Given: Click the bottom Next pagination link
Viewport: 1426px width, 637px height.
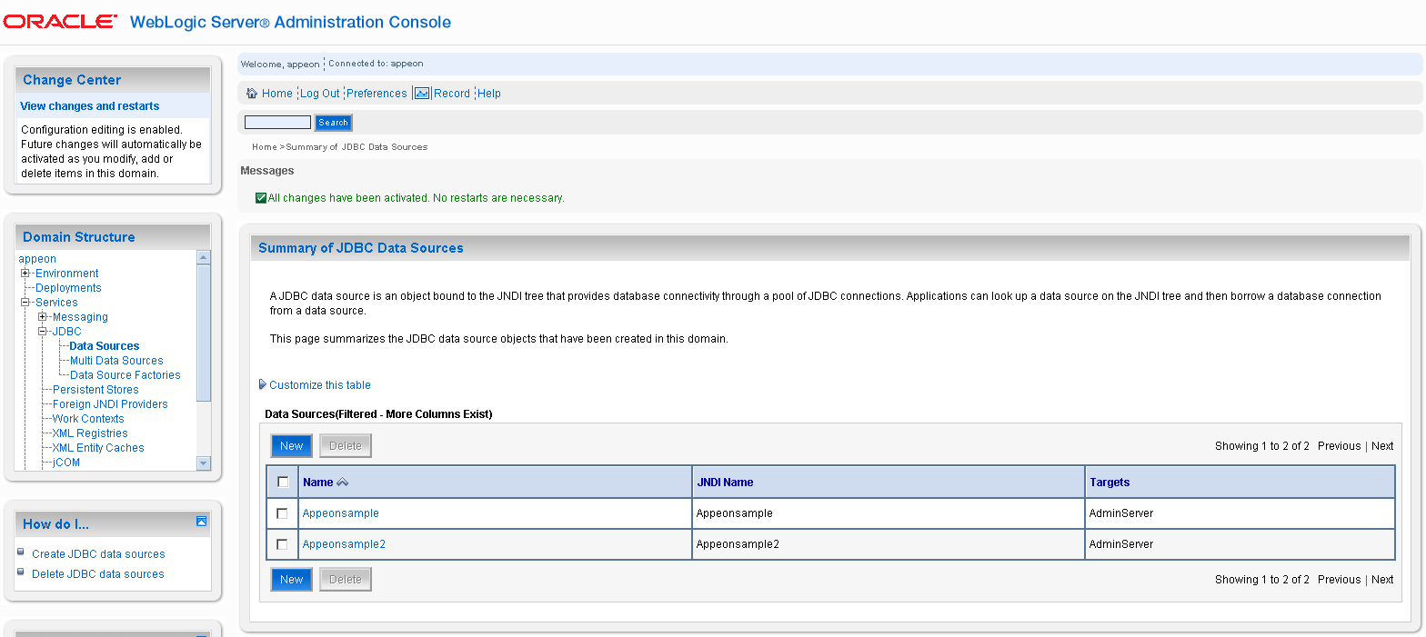Looking at the screenshot, I should [1382, 580].
